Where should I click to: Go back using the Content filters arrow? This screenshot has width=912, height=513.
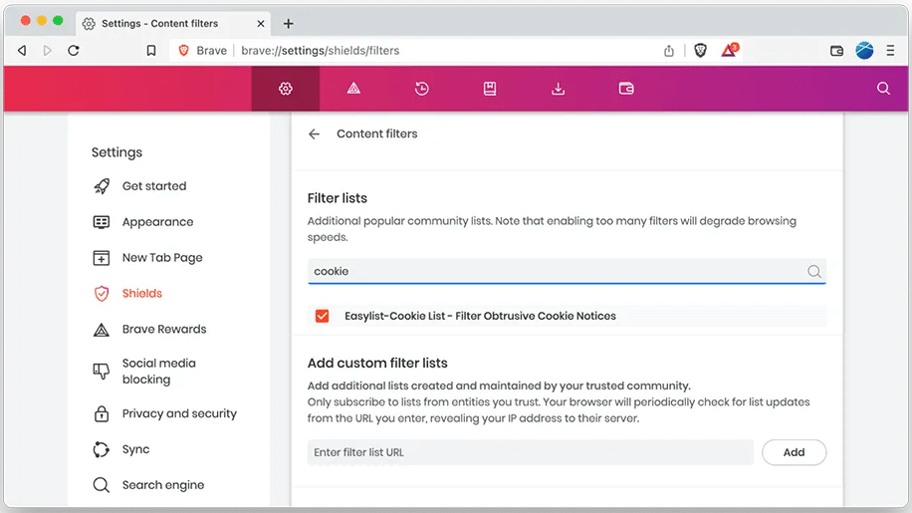coord(315,133)
